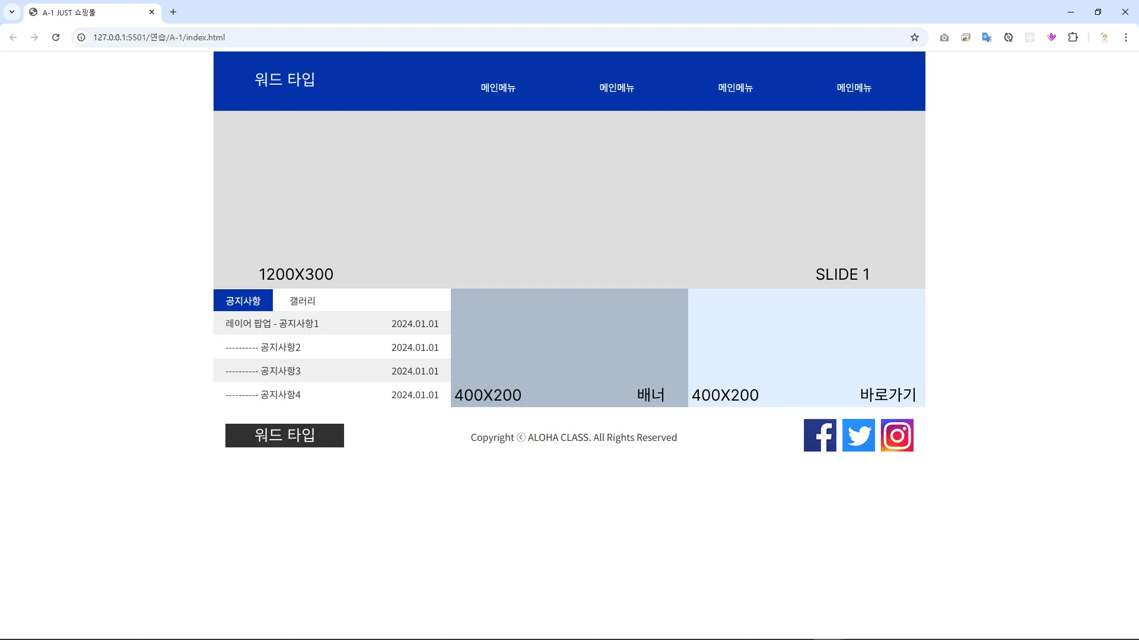Click the 워드 타입 header logo

(x=285, y=79)
